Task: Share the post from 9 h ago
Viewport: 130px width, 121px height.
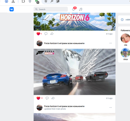Action: (x=53, y=98)
